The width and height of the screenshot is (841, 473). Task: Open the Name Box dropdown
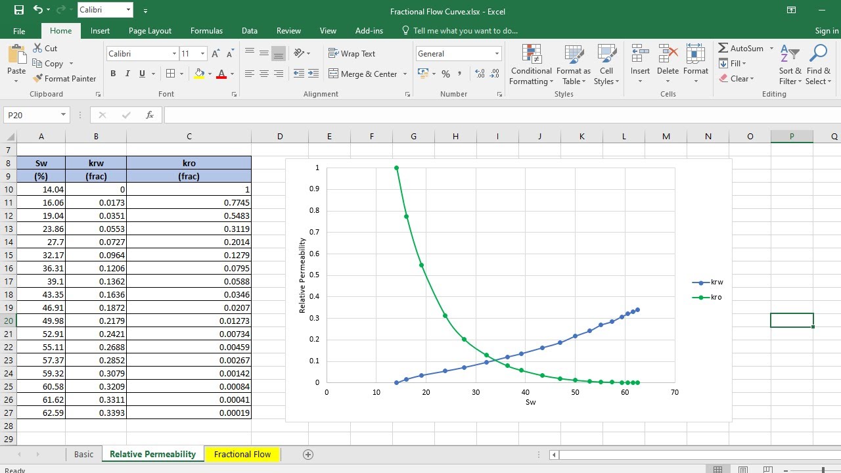[x=63, y=115]
